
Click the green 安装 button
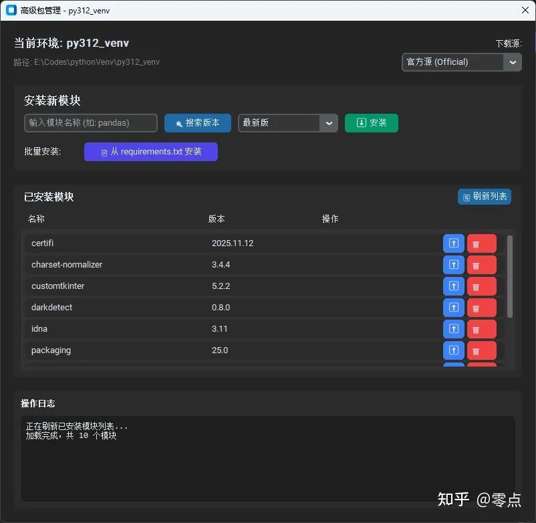click(371, 123)
